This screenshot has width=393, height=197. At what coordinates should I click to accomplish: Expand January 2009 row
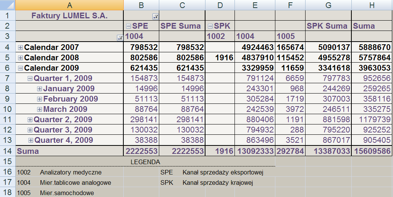39,89
